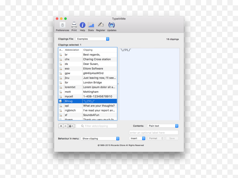Select the 'Mottingham' clipping

click(x=91, y=92)
